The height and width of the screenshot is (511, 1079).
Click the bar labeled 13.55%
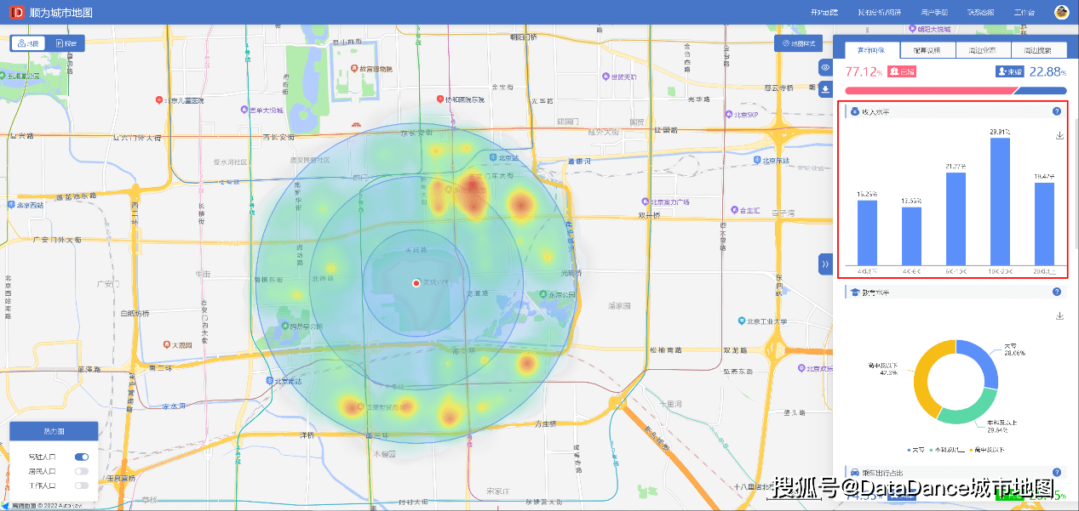tap(911, 236)
